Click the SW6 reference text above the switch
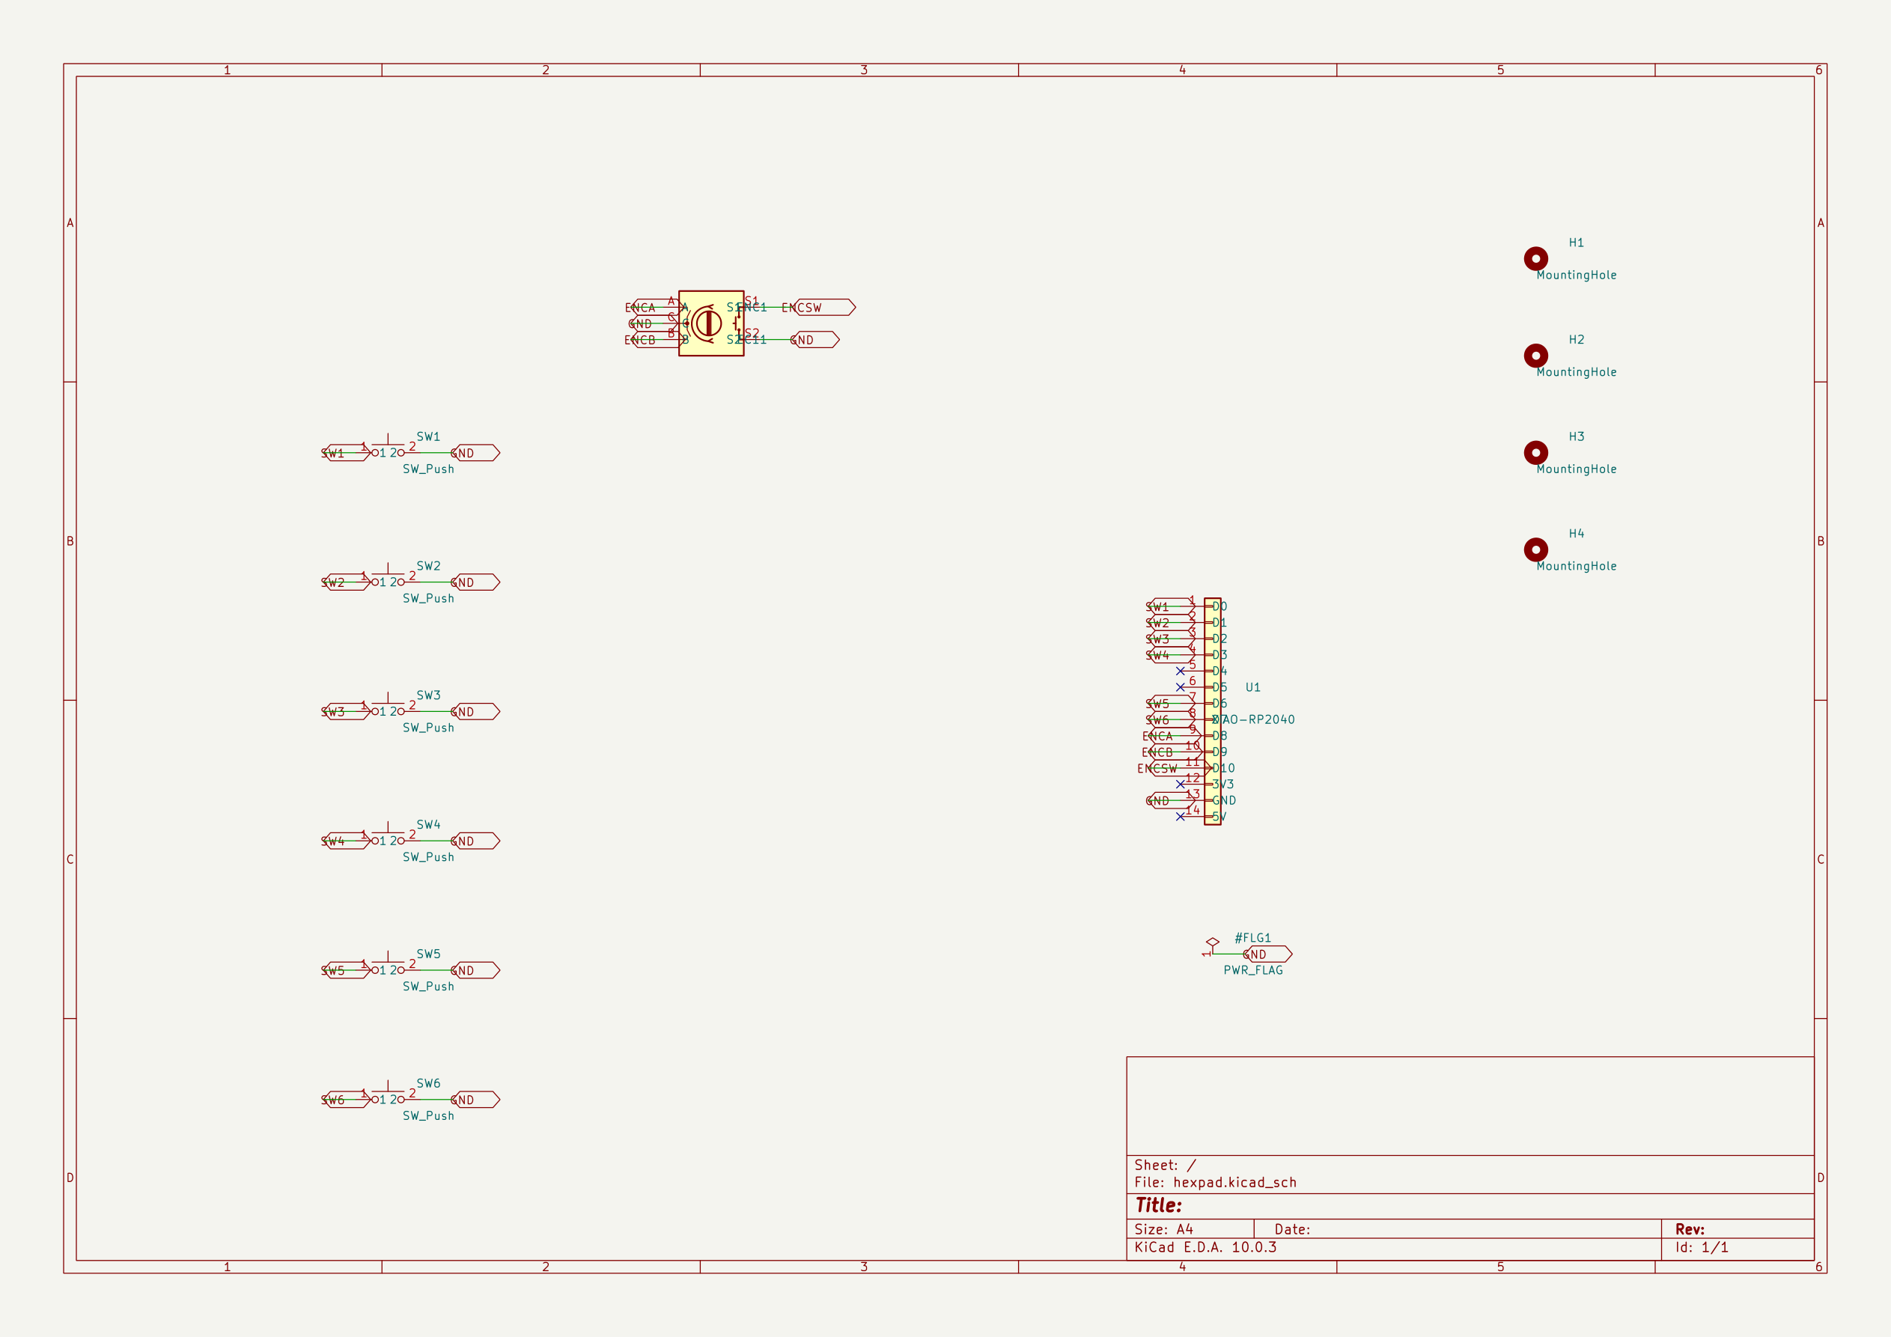 428,1083
